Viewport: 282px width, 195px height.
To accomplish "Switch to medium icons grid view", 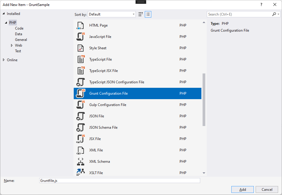I will click(141, 14).
